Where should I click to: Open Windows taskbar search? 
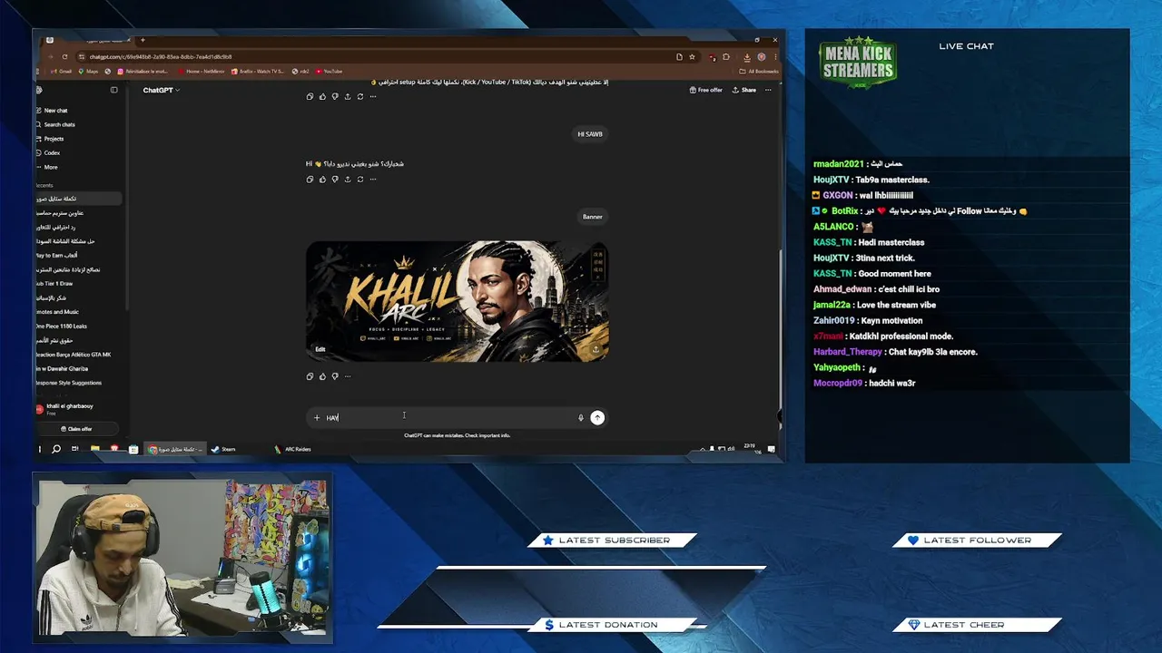tap(56, 449)
